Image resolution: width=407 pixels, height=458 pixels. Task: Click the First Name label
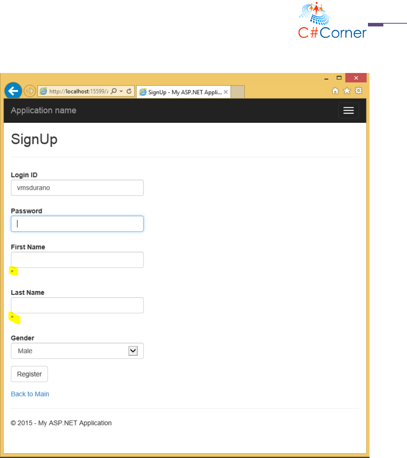(28, 247)
